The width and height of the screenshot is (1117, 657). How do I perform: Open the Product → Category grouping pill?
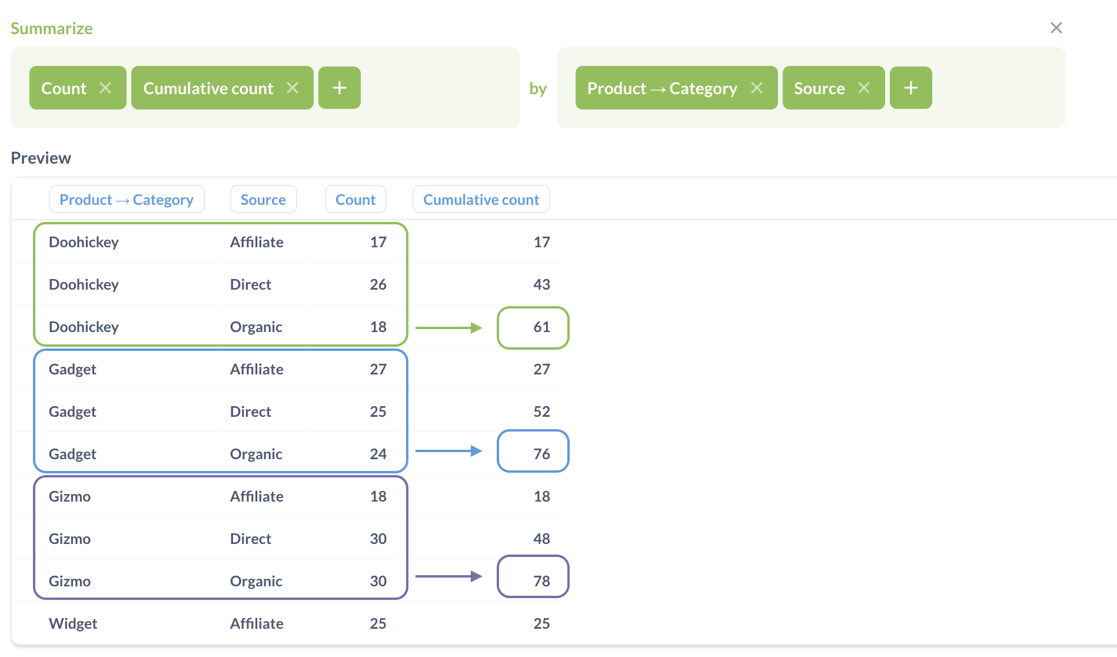click(x=662, y=88)
